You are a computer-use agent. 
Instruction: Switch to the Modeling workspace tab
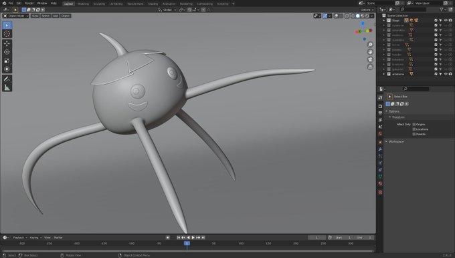click(x=83, y=4)
